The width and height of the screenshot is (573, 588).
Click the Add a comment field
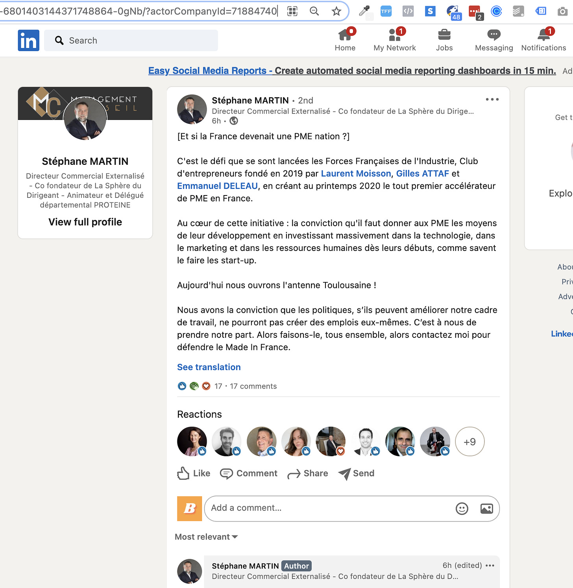coord(352,509)
